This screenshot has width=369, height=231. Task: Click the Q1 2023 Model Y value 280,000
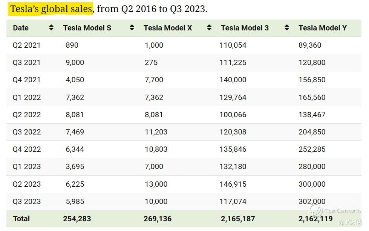point(312,166)
